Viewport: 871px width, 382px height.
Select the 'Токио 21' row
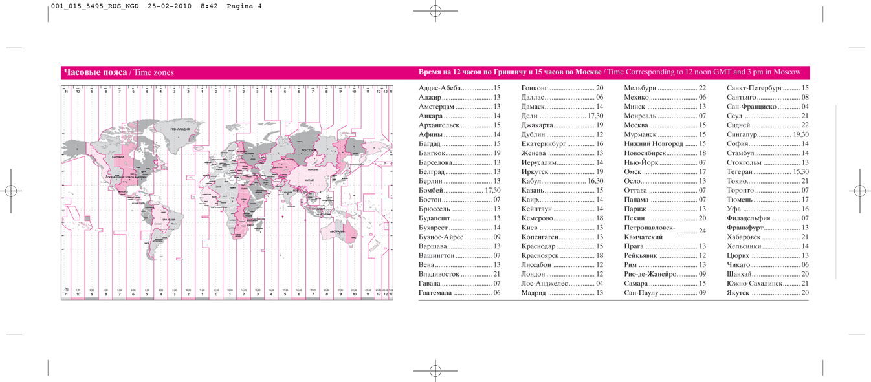(x=768, y=181)
